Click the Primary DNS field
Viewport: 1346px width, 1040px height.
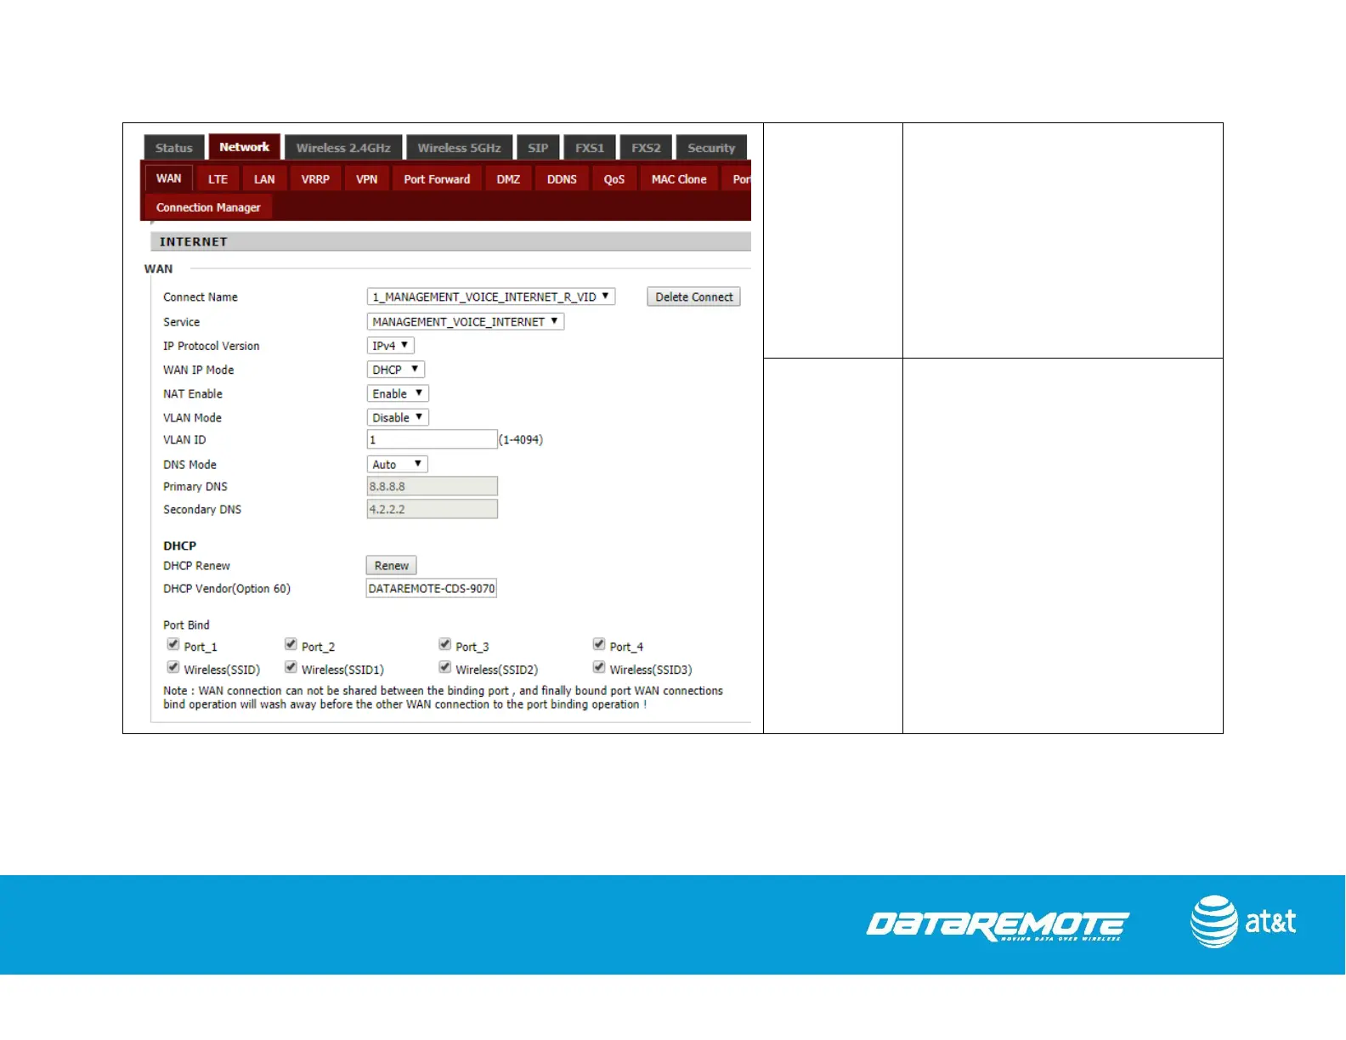click(432, 486)
